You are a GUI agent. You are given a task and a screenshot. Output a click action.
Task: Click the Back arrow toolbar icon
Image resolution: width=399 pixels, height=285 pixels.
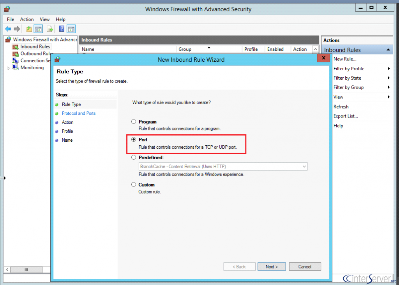8,29
